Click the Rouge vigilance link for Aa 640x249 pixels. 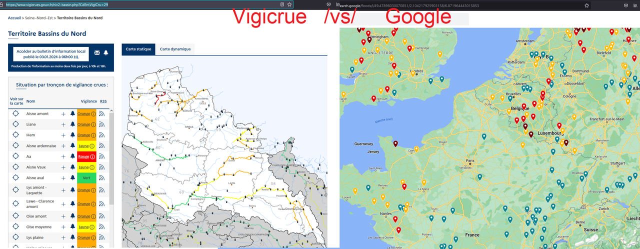(84, 156)
